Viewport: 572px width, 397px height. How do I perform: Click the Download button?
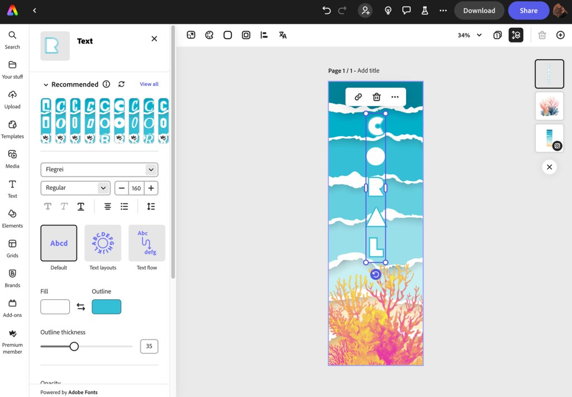pyautogui.click(x=479, y=11)
